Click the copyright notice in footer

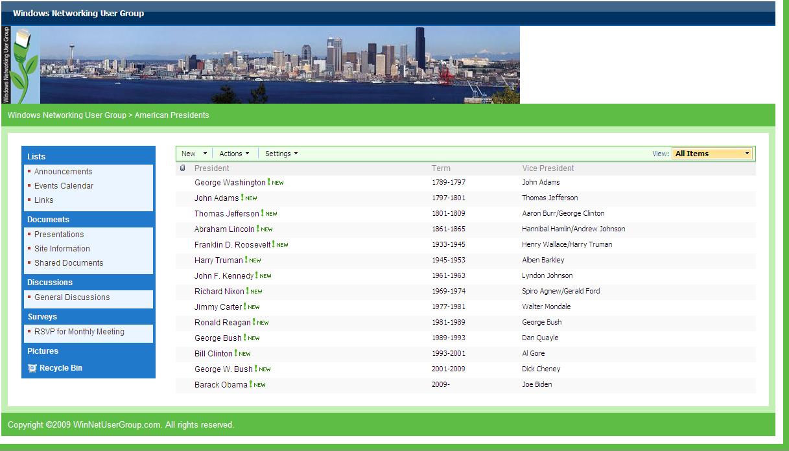coord(121,425)
